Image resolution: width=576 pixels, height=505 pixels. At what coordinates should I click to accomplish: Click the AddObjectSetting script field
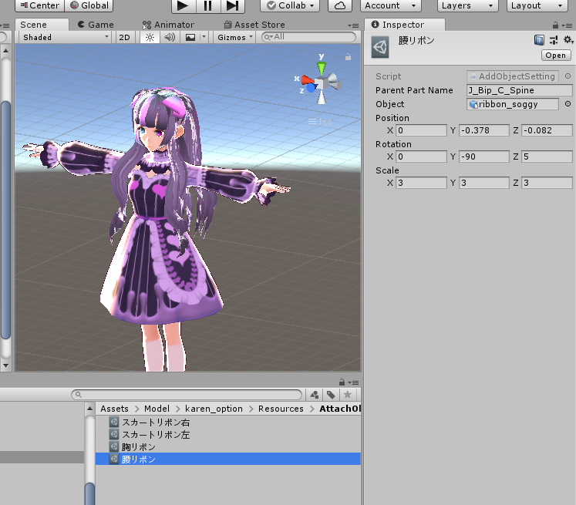513,76
